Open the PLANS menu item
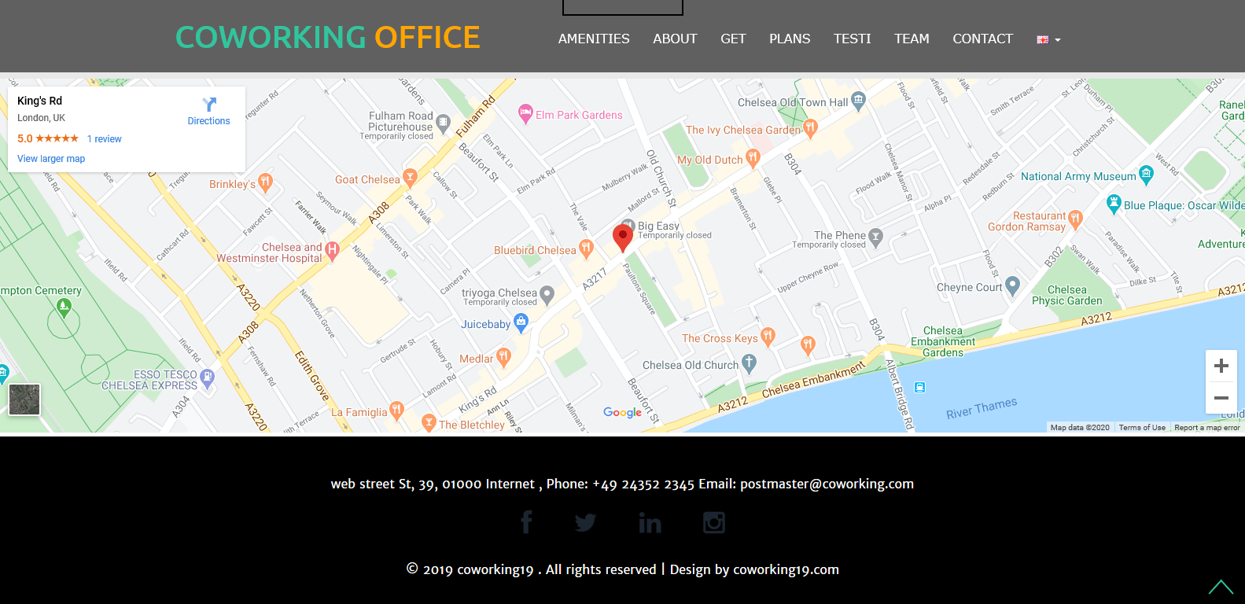1245x604 pixels. click(790, 39)
